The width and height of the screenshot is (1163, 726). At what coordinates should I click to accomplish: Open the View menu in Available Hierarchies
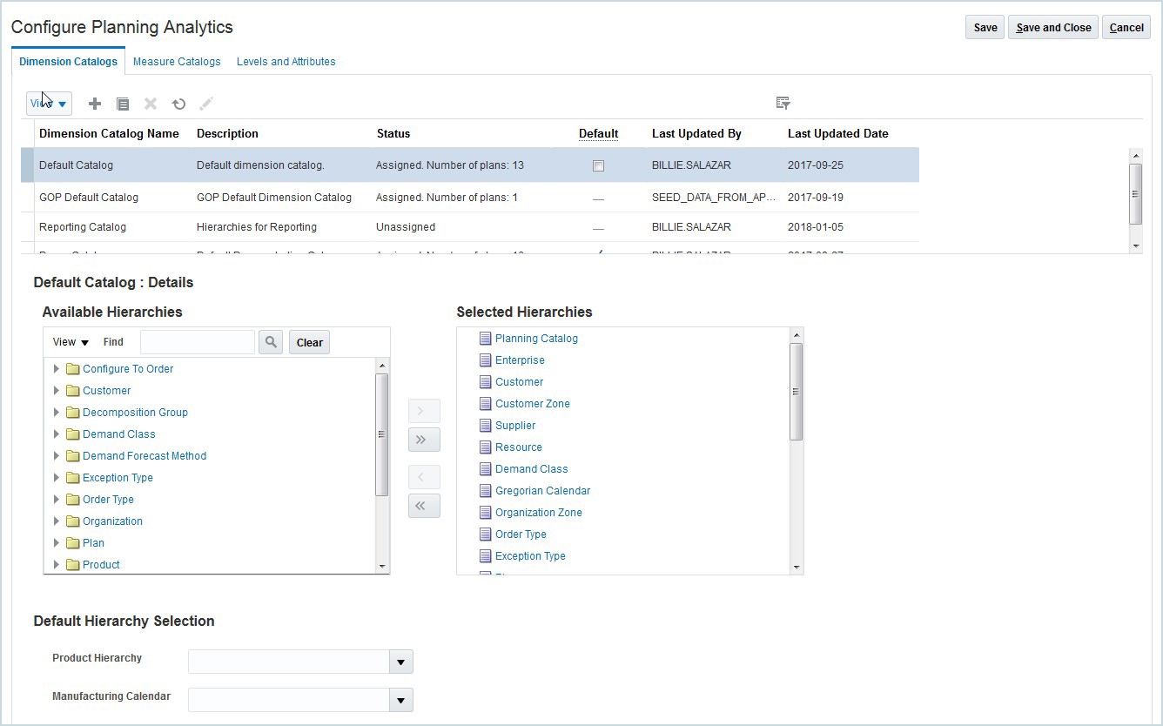pos(69,342)
